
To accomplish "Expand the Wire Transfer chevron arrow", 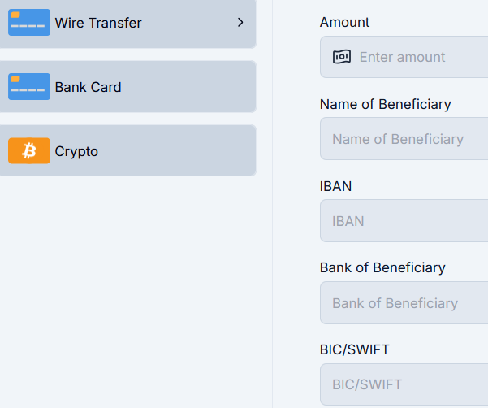I will pyautogui.click(x=240, y=23).
